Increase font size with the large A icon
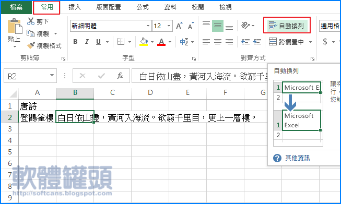The image size is (341, 204). click(x=179, y=26)
